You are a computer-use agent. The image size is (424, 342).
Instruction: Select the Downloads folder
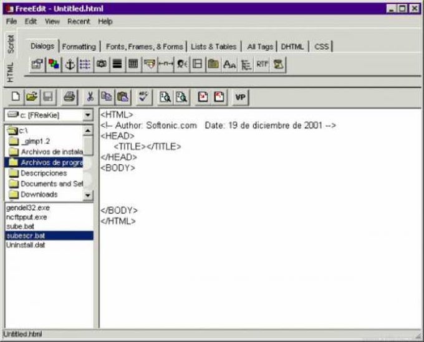pyautogui.click(x=33, y=195)
